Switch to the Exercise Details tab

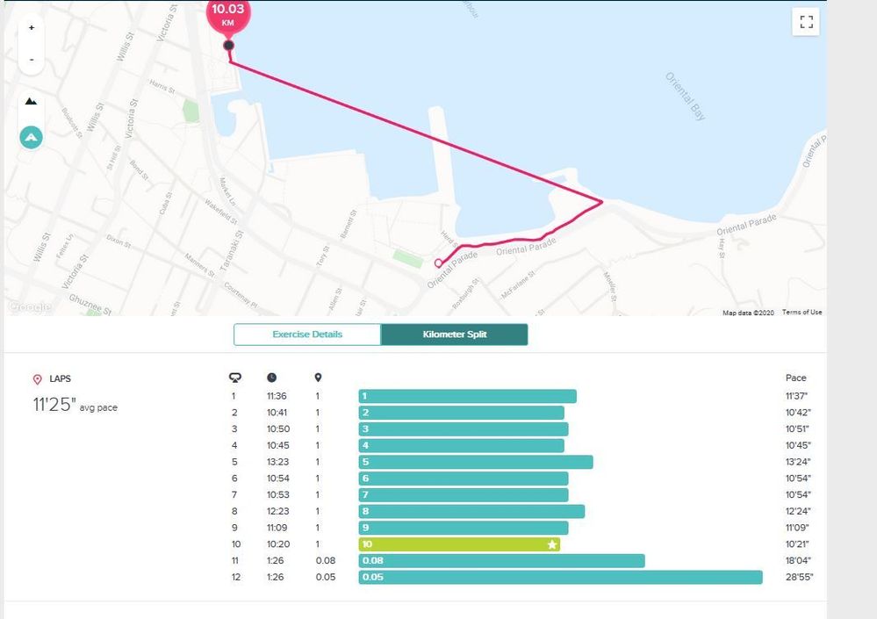click(x=307, y=335)
